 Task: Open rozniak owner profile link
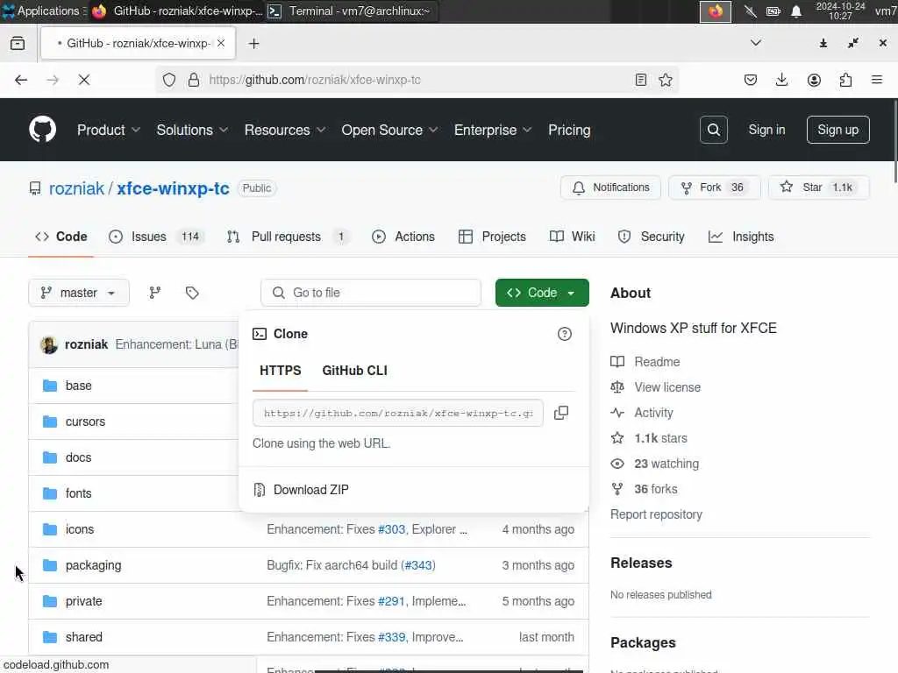pos(77,188)
